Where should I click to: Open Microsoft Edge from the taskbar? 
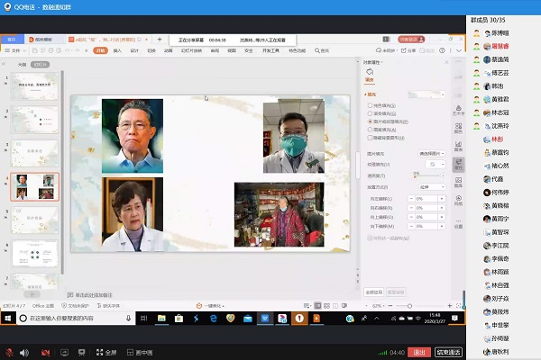(213, 319)
